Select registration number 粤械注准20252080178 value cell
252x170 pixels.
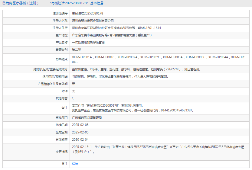(x=87, y=13)
